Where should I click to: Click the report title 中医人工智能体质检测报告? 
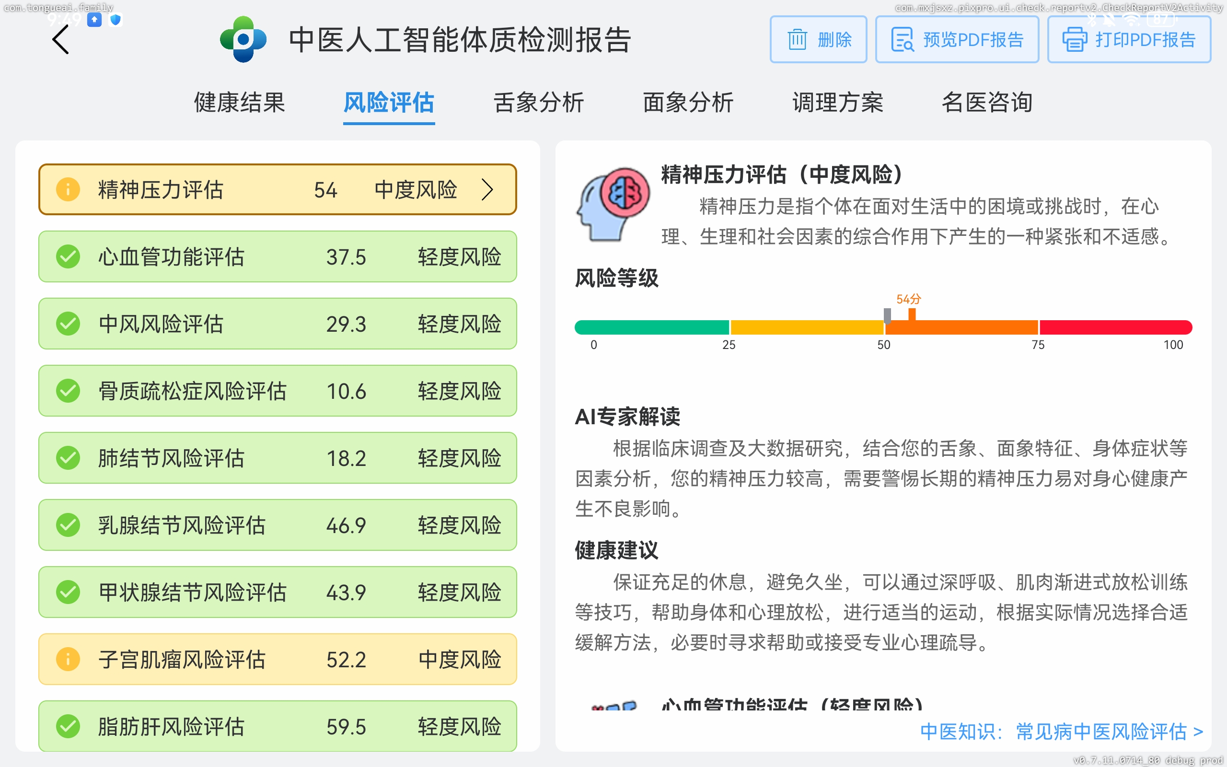tap(460, 40)
